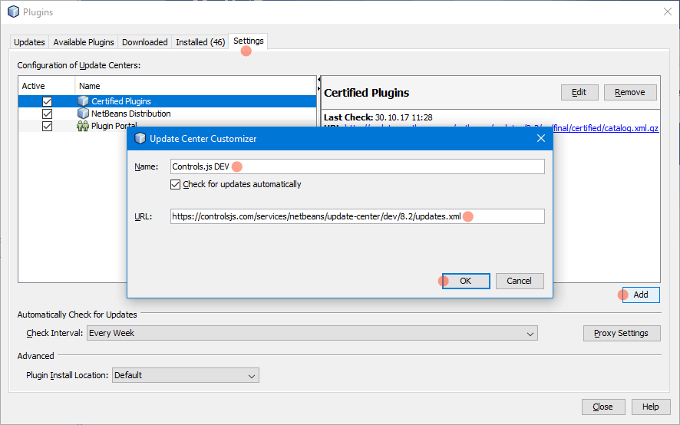Click the Name column header
Screen dimensions: 680x425
[x=196, y=86]
